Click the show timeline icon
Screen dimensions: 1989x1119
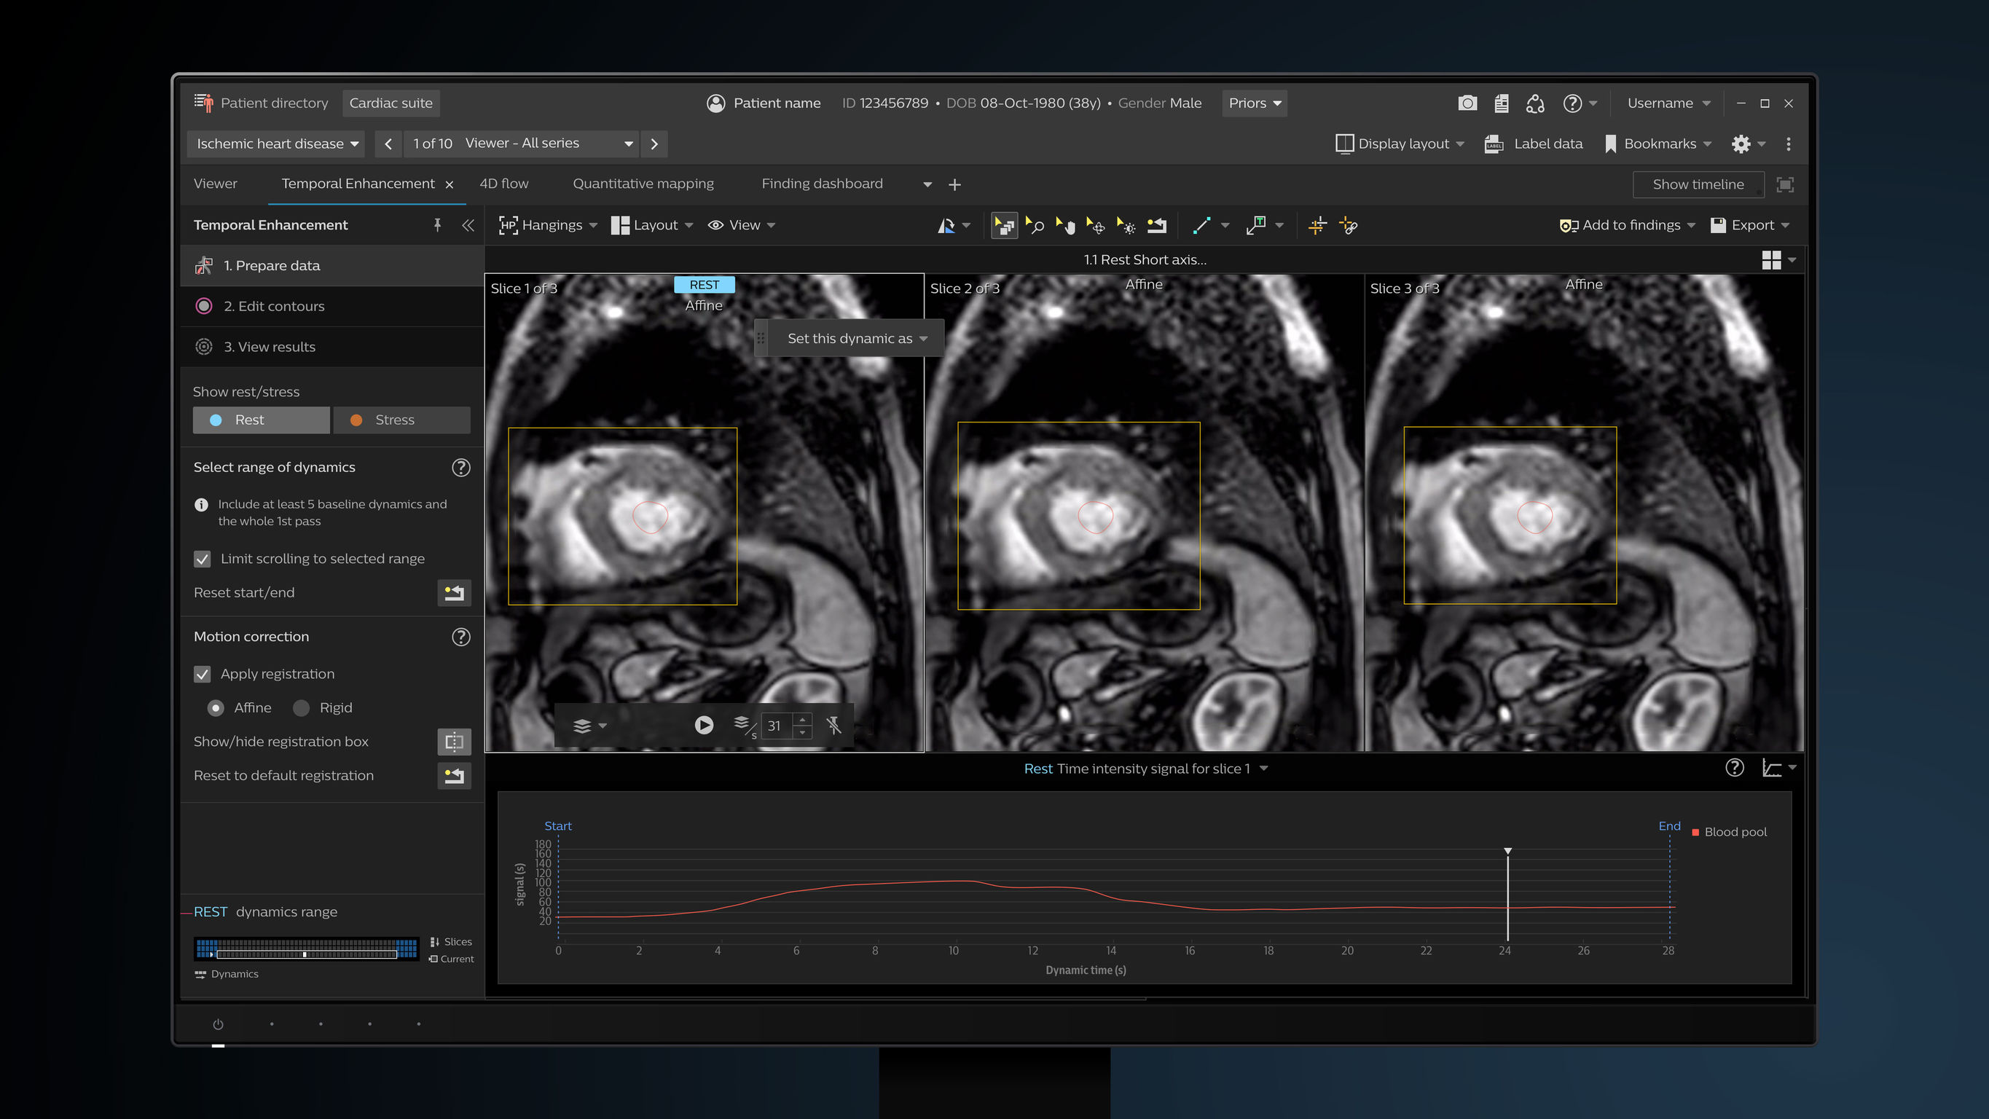(x=1697, y=183)
